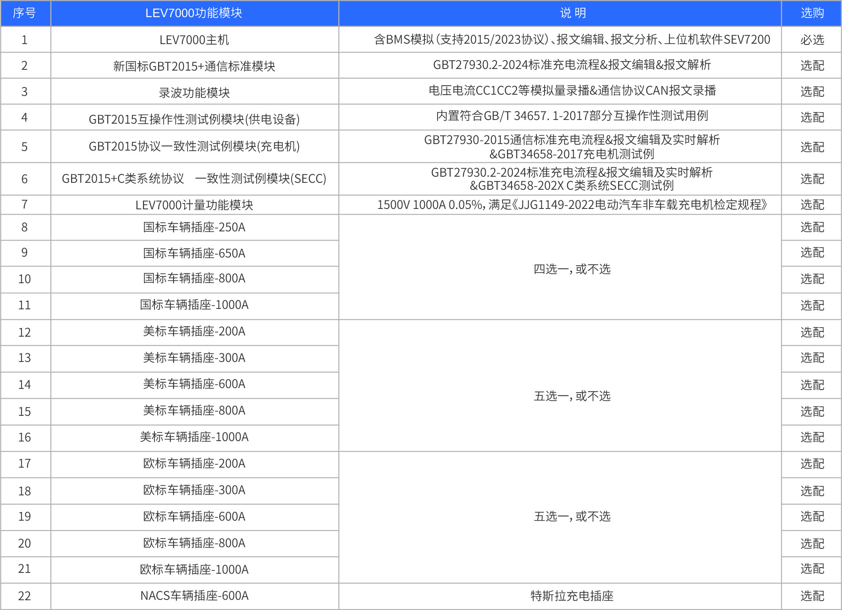Screen dimensions: 842x610
Task: Select row number 12 cell
Action: 25,332
